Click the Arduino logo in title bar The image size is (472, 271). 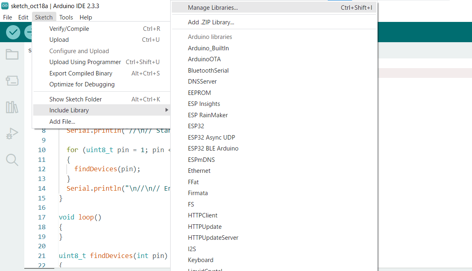(x=5, y=6)
